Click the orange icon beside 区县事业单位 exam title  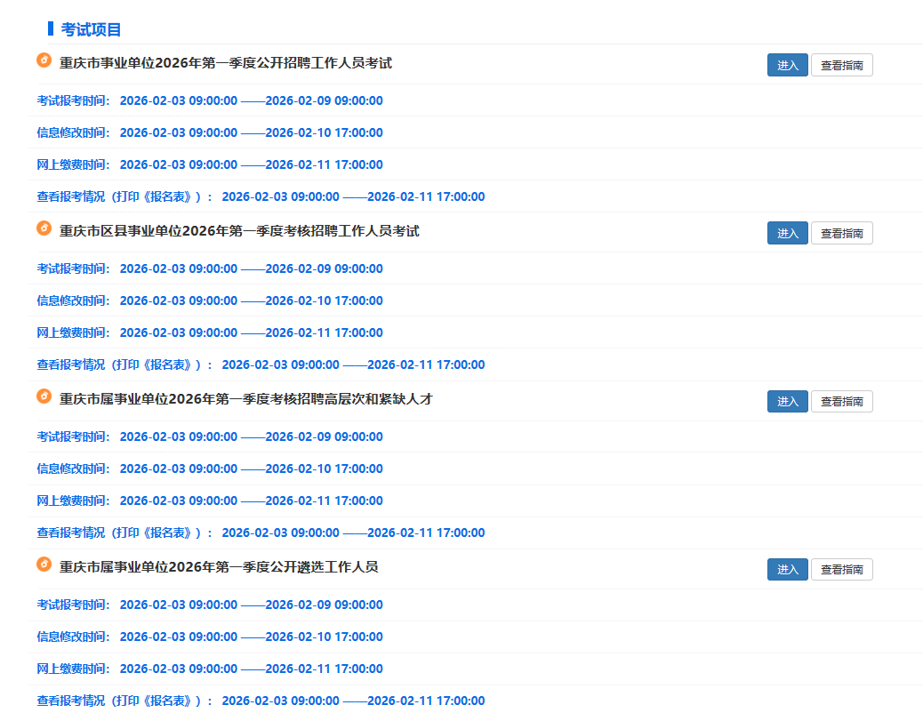[x=44, y=228]
